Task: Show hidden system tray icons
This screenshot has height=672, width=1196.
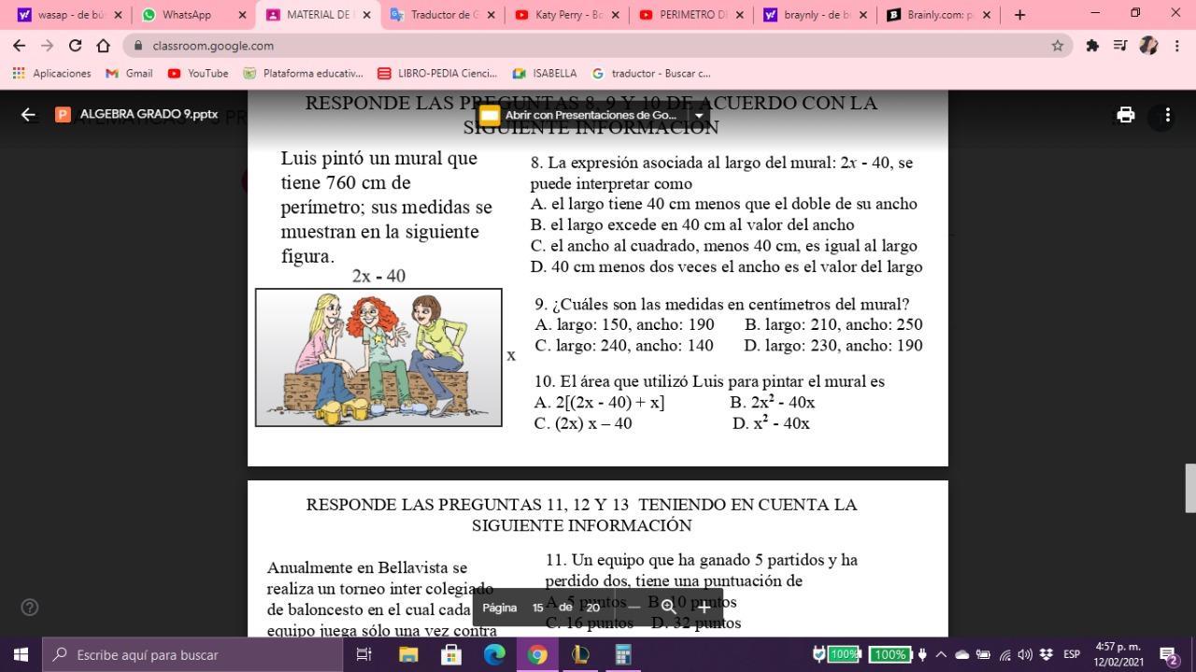Action: (941, 654)
